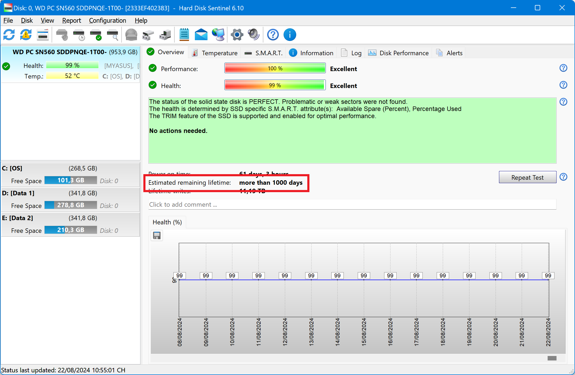Viewport: 575px width, 375px height.
Task: Switch to the Disk Performance tab
Action: (398, 53)
